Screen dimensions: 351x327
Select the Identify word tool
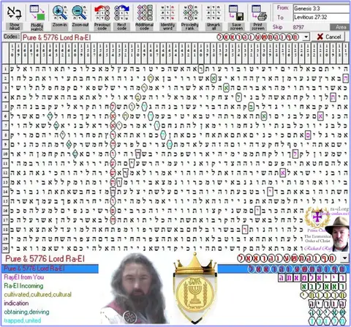pos(167,13)
